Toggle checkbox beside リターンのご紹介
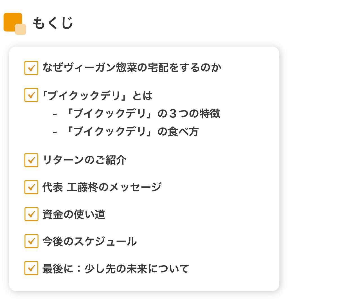The width and height of the screenshot is (349, 308). (31, 160)
